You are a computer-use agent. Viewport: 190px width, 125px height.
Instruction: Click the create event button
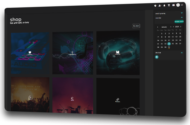point(179,21)
